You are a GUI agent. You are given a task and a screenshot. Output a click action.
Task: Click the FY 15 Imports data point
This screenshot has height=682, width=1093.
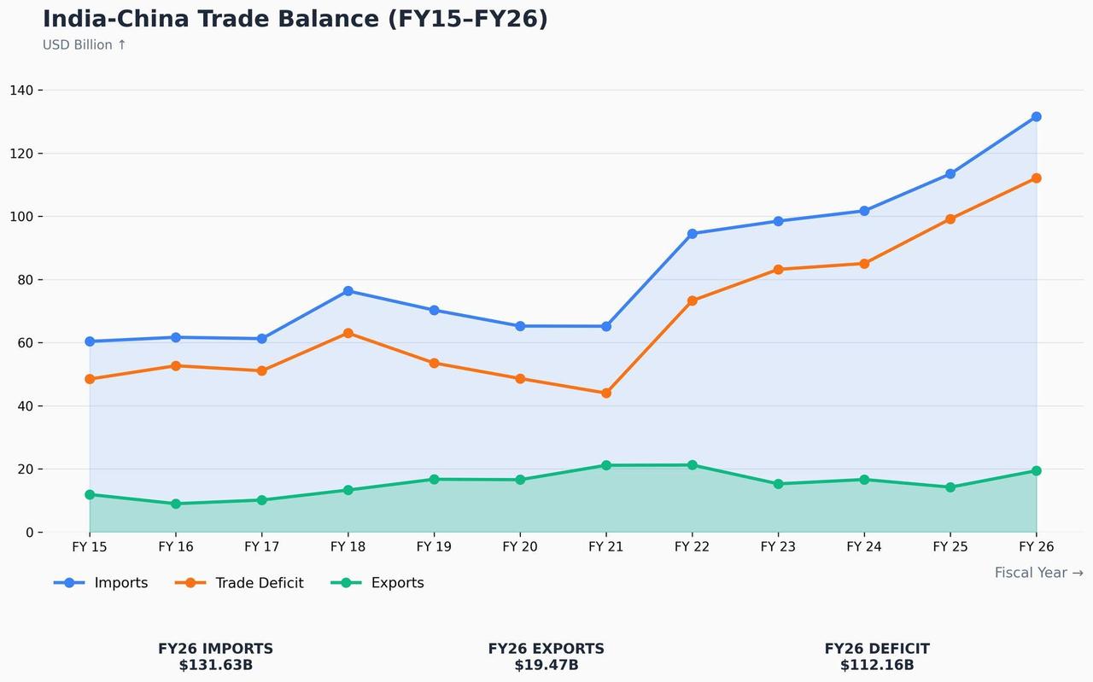pyautogui.click(x=90, y=341)
